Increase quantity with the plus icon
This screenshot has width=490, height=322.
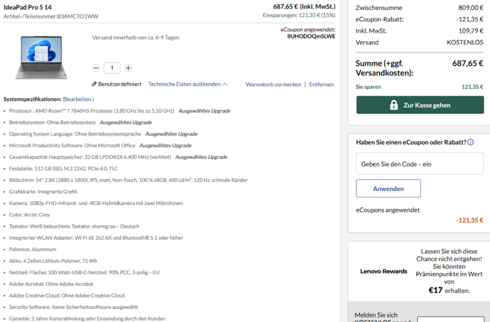[128, 68]
